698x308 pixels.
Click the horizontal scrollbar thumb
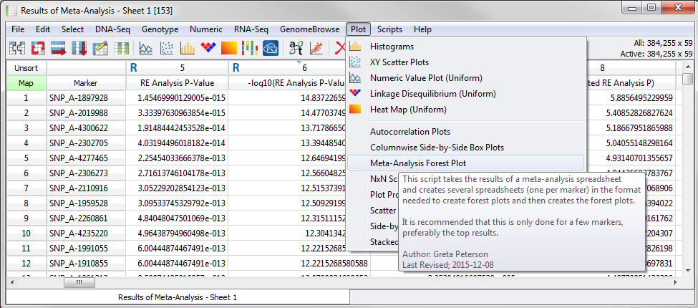(x=79, y=283)
